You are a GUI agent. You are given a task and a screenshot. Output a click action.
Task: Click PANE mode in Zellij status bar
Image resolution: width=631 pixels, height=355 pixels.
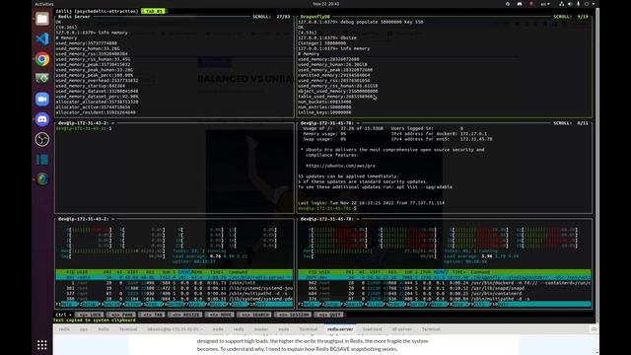tap(120, 315)
